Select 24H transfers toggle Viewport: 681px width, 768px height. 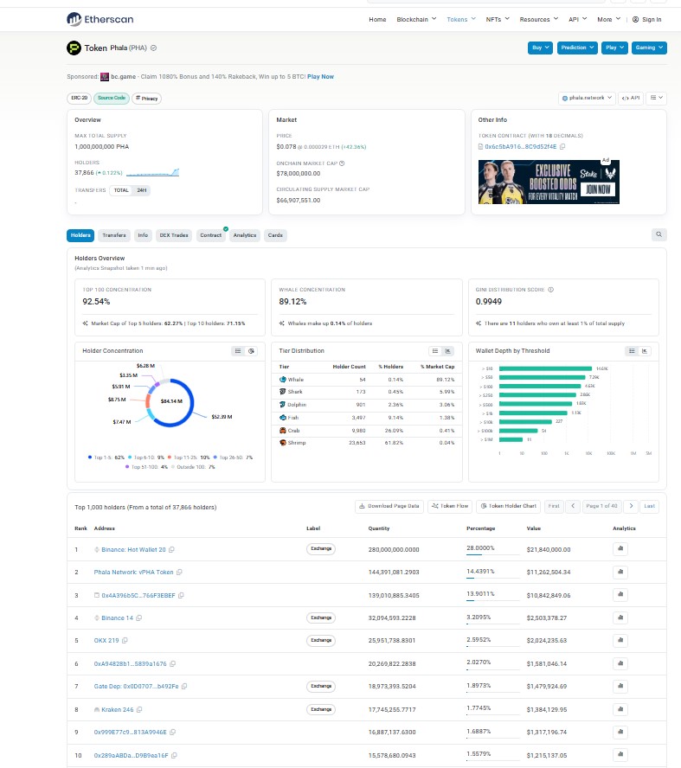click(x=142, y=190)
